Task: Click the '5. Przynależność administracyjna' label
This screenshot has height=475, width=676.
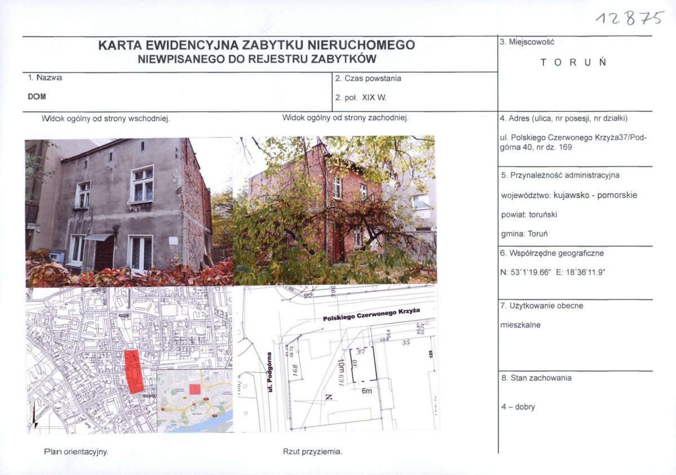Action: click(560, 175)
